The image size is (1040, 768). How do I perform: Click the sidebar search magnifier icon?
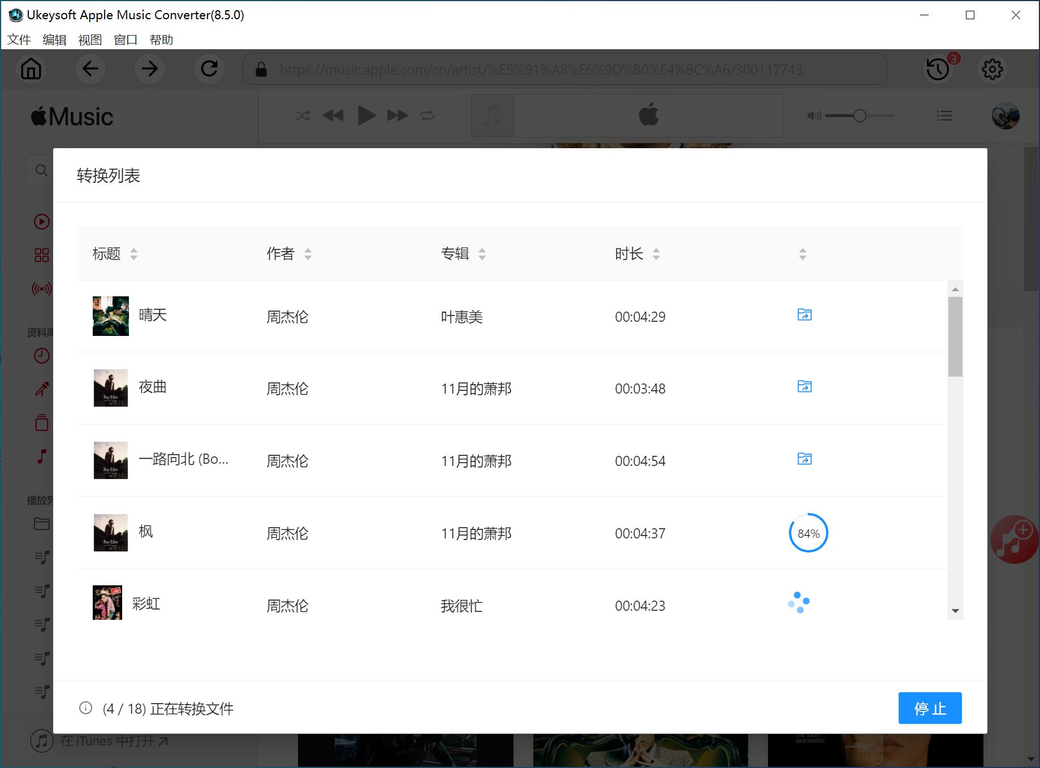coord(41,170)
